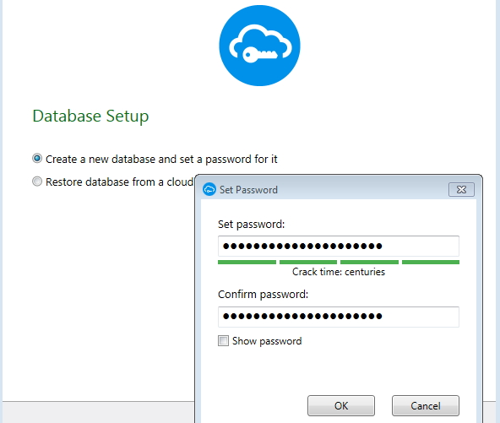Select Create a new database radio button
500x423 pixels.
[x=37, y=159]
